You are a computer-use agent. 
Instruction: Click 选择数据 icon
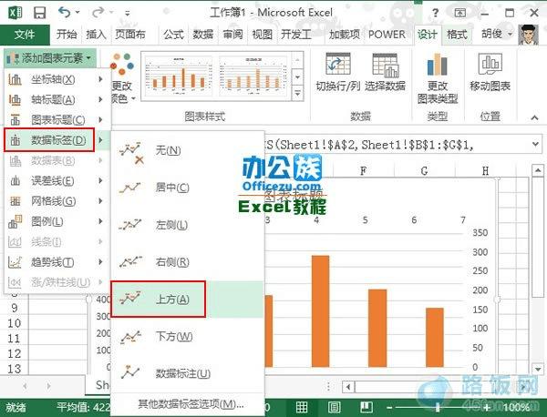[x=385, y=65]
